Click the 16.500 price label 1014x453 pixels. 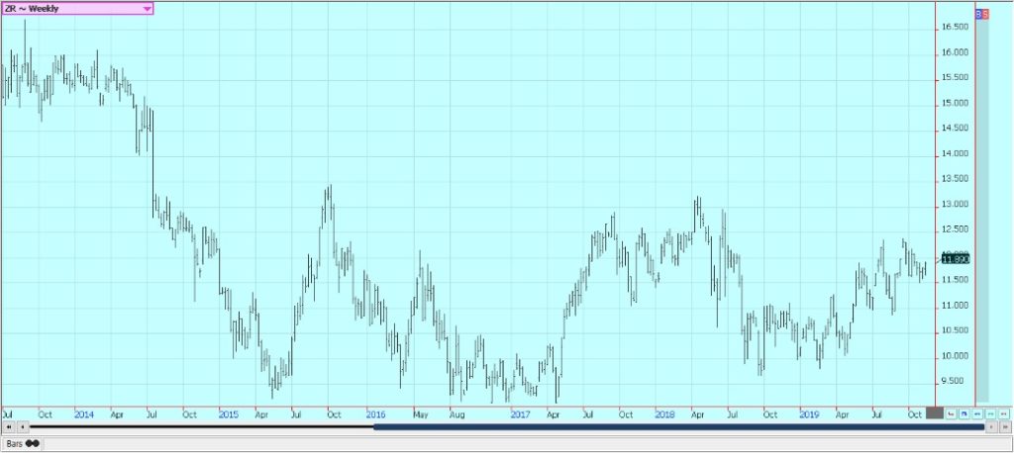[x=955, y=27]
